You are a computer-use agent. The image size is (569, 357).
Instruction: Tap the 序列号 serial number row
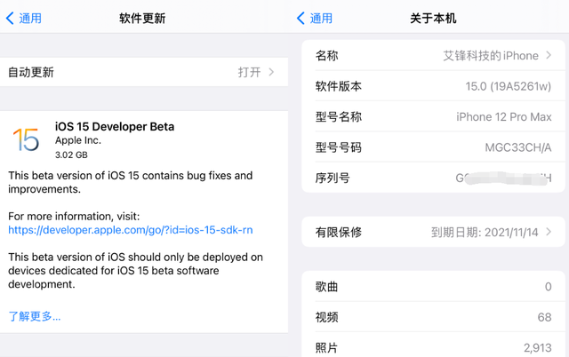click(434, 178)
